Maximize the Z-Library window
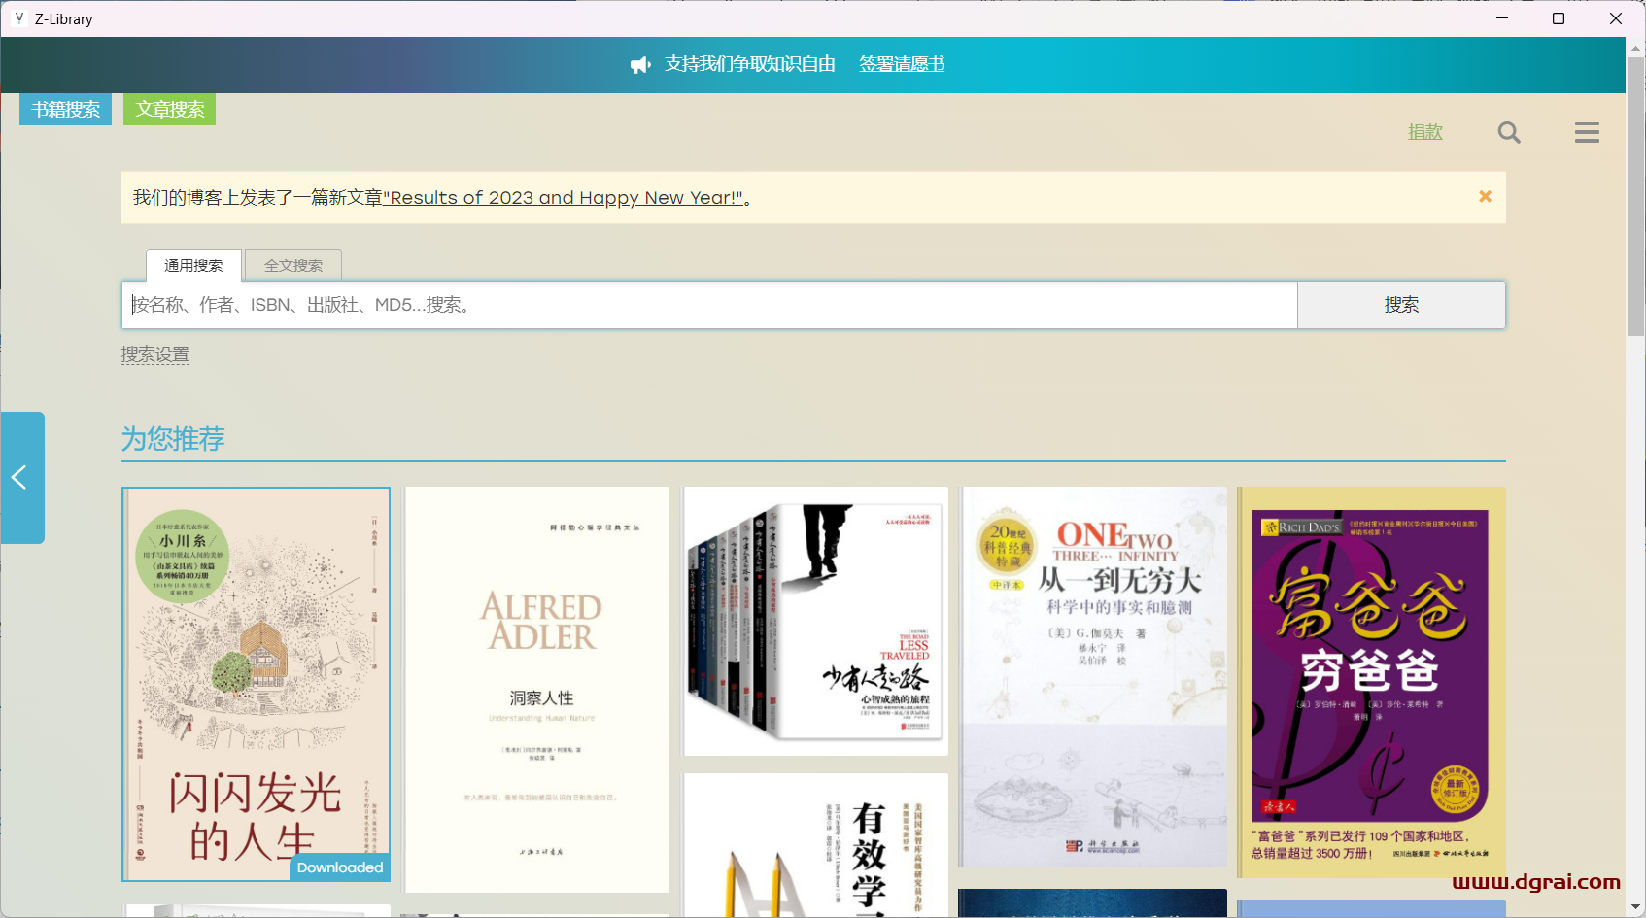The width and height of the screenshot is (1646, 918). click(1559, 18)
